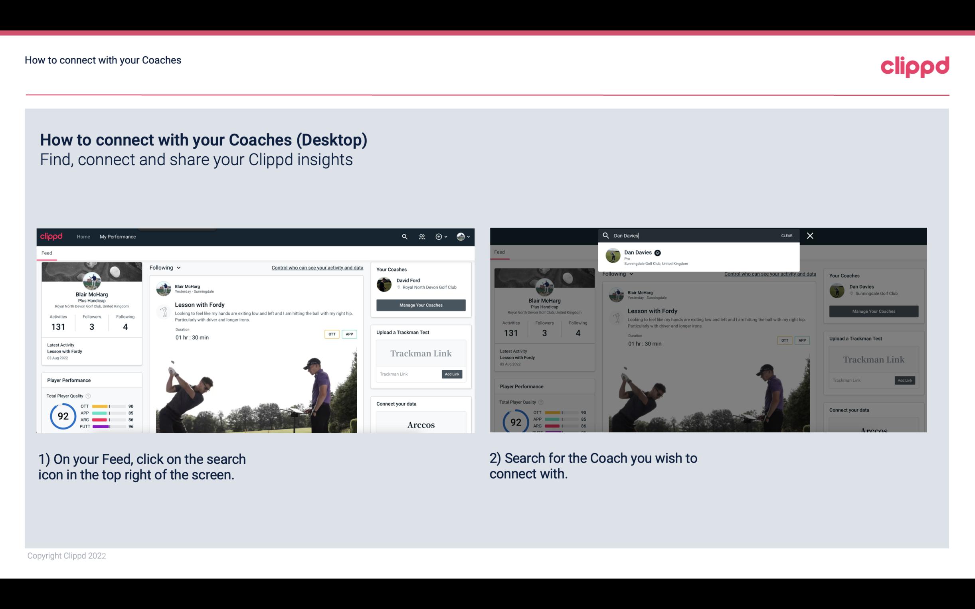The width and height of the screenshot is (975, 609).
Task: Click the Trackman Link input field
Action: point(407,373)
